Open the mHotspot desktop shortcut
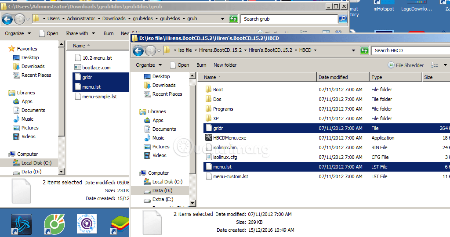 384,6
